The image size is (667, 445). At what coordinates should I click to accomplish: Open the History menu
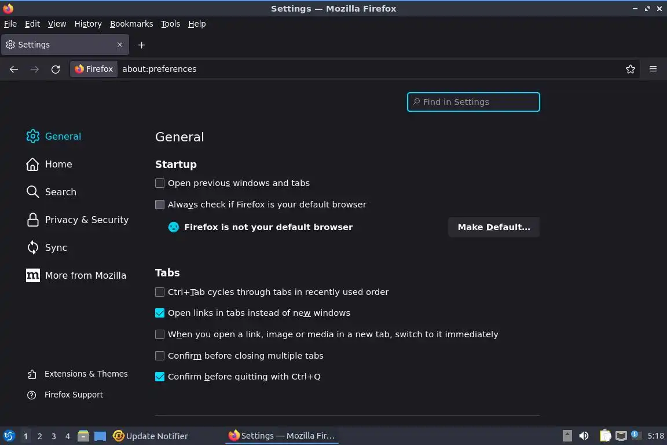pos(88,24)
